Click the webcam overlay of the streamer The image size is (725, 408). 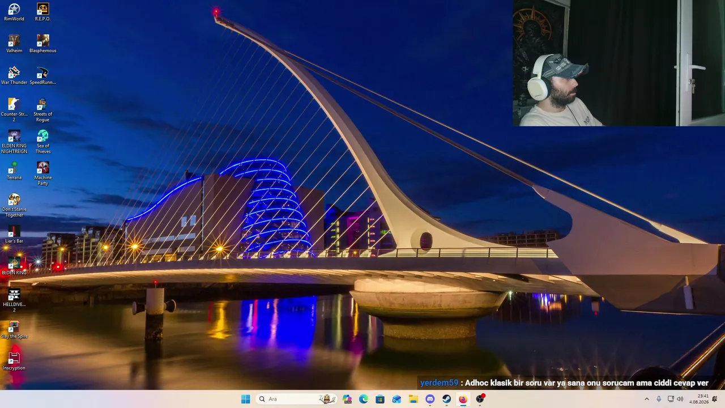[x=619, y=63]
